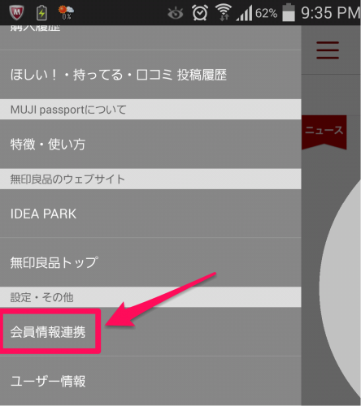Open 特徴・使い方 menu entry

(150, 144)
